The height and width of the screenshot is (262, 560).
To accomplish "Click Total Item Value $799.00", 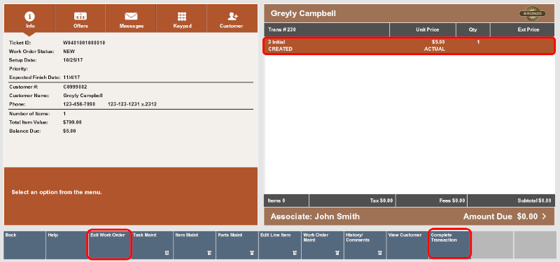I will point(72,122).
